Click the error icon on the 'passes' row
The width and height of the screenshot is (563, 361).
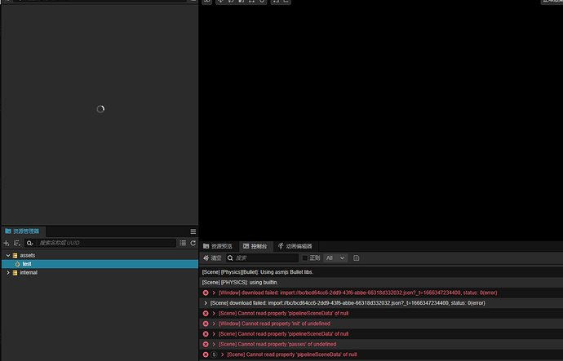[206, 345]
